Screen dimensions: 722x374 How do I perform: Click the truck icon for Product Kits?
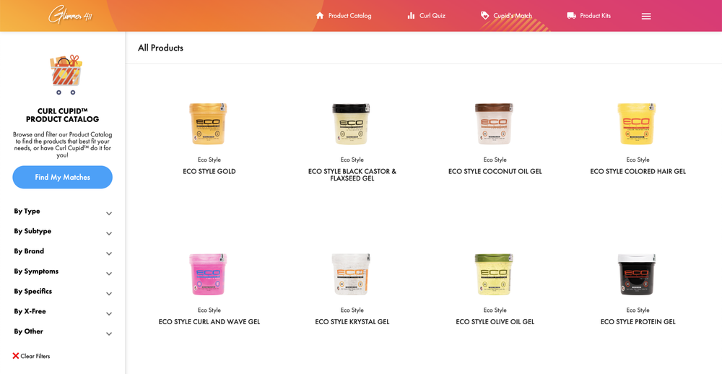pyautogui.click(x=571, y=16)
